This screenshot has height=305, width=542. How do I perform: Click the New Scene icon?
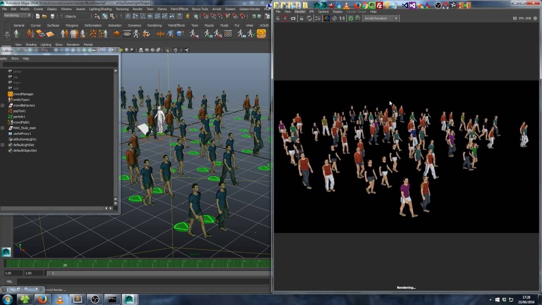(38, 16)
